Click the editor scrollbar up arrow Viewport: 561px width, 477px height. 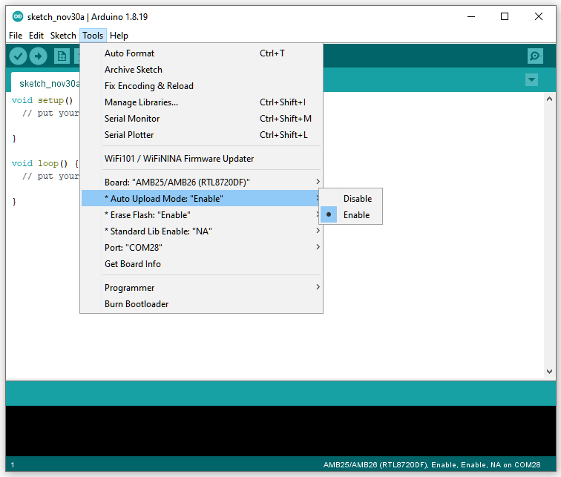(x=549, y=99)
